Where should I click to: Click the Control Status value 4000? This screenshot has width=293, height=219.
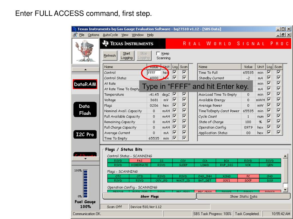(154, 78)
